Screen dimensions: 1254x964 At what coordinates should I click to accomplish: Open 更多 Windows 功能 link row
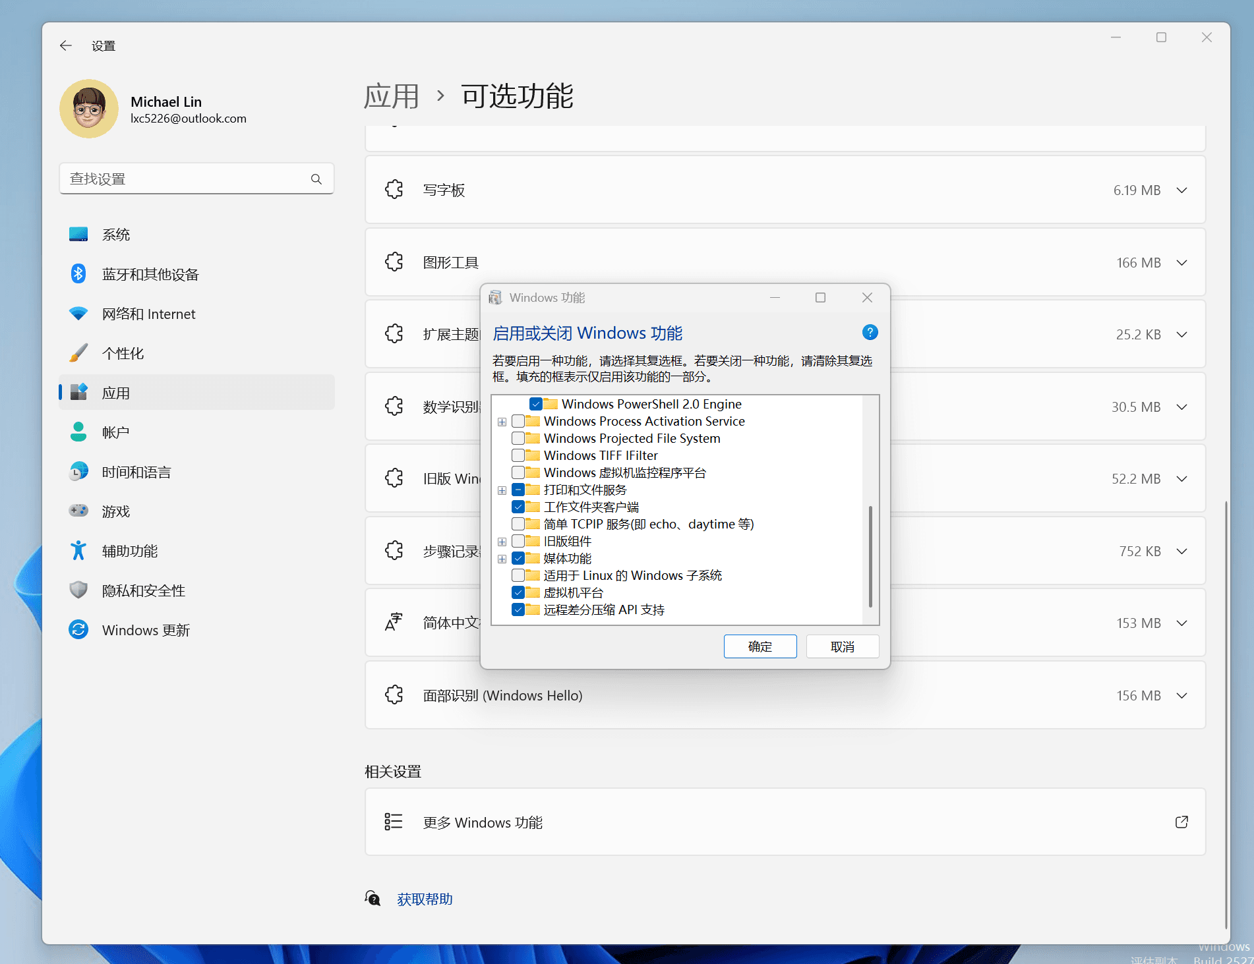(785, 822)
